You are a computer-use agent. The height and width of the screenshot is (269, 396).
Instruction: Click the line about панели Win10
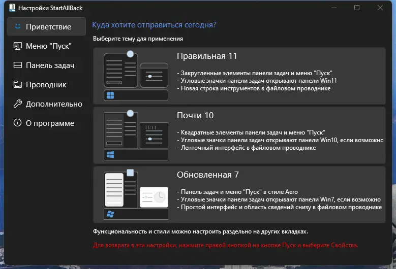pyautogui.click(x=280, y=140)
